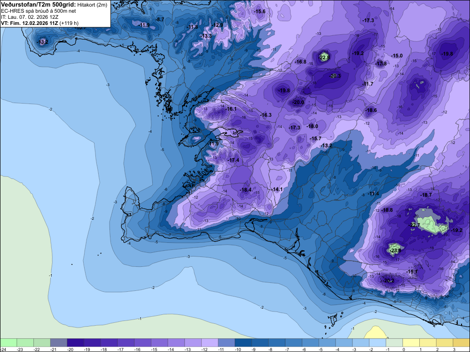Click the legend swatch labeled -12
The image size is (470, 352).
pyautogui.click(x=210, y=343)
